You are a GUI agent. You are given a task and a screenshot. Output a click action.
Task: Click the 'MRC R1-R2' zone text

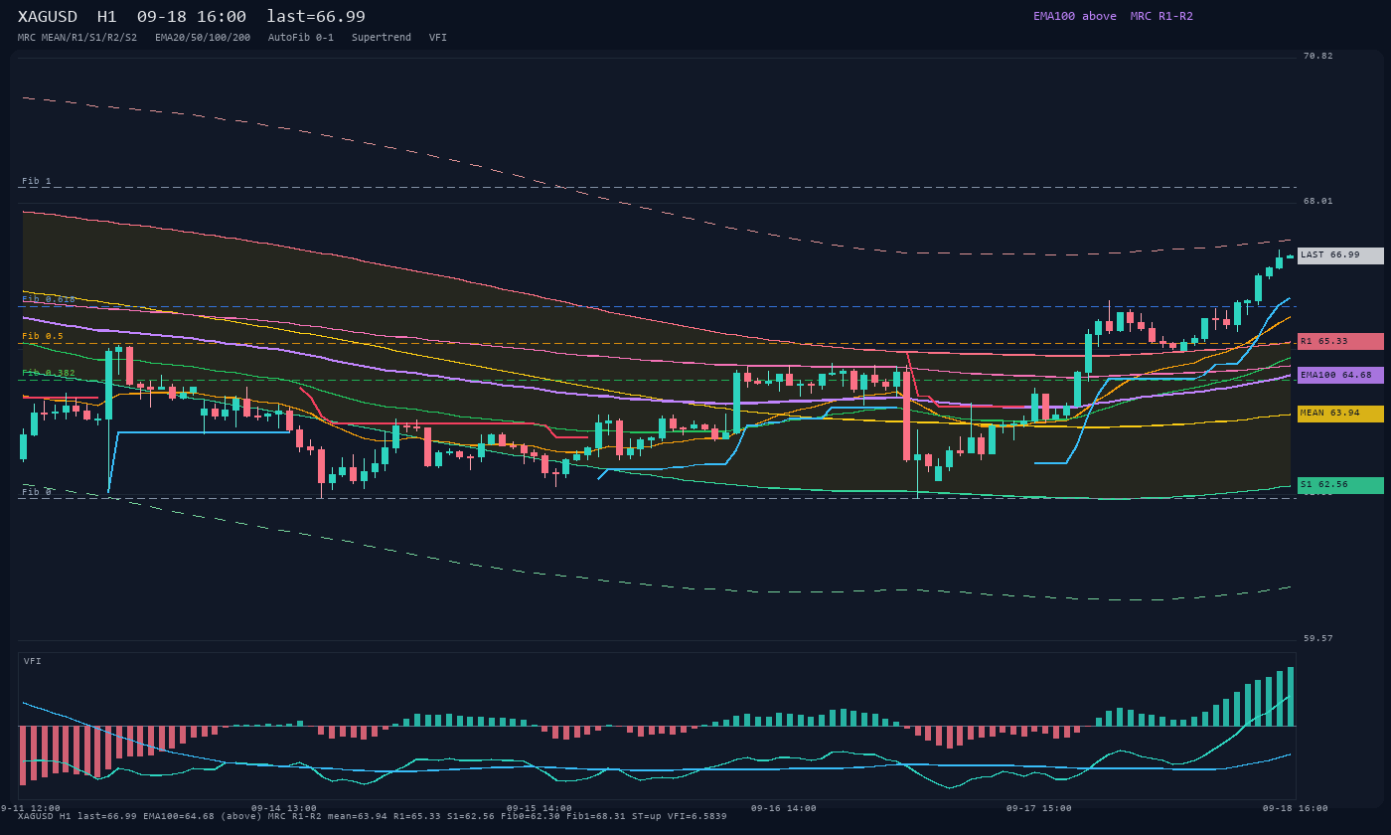click(x=1161, y=16)
